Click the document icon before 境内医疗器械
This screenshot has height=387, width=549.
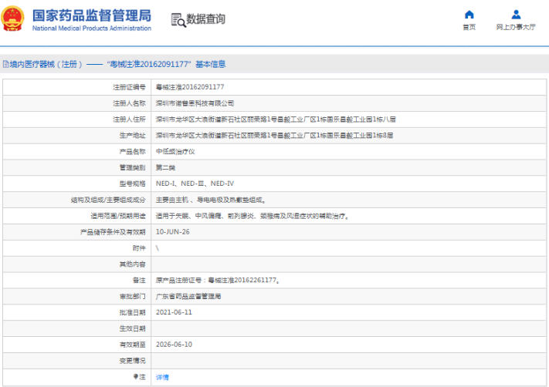coord(5,64)
